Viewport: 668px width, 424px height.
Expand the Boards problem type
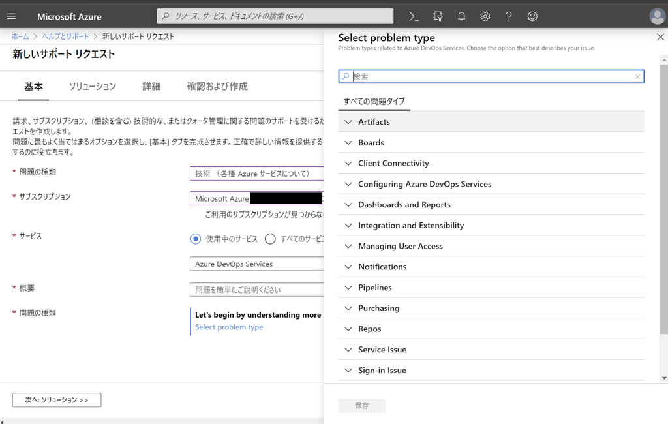(x=491, y=143)
